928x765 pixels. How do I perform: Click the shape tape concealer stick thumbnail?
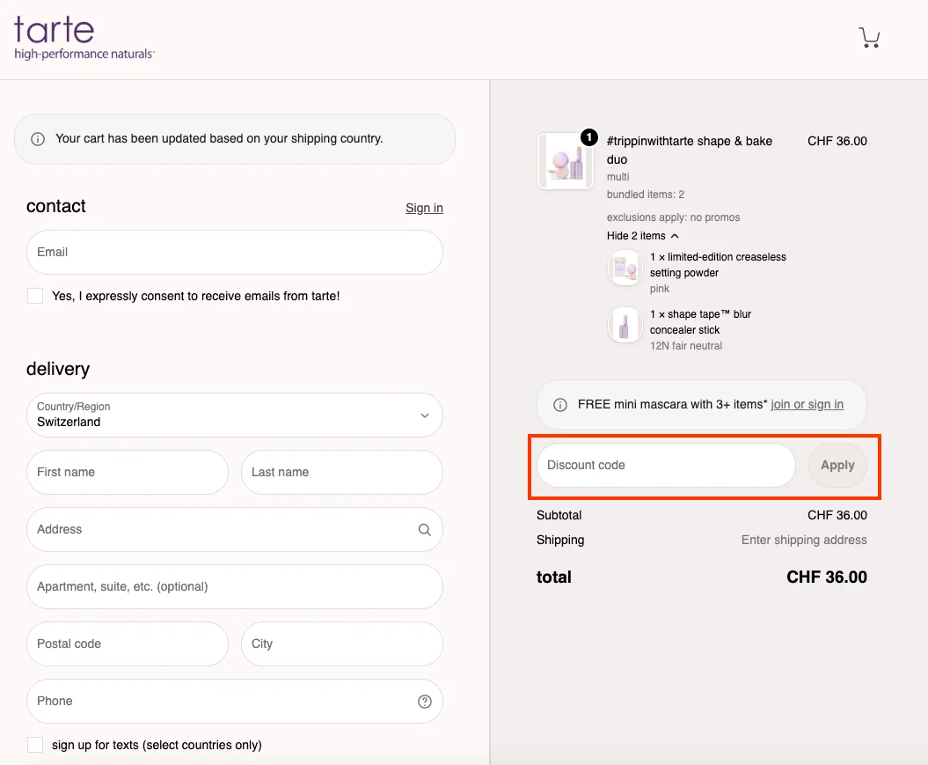coord(625,326)
